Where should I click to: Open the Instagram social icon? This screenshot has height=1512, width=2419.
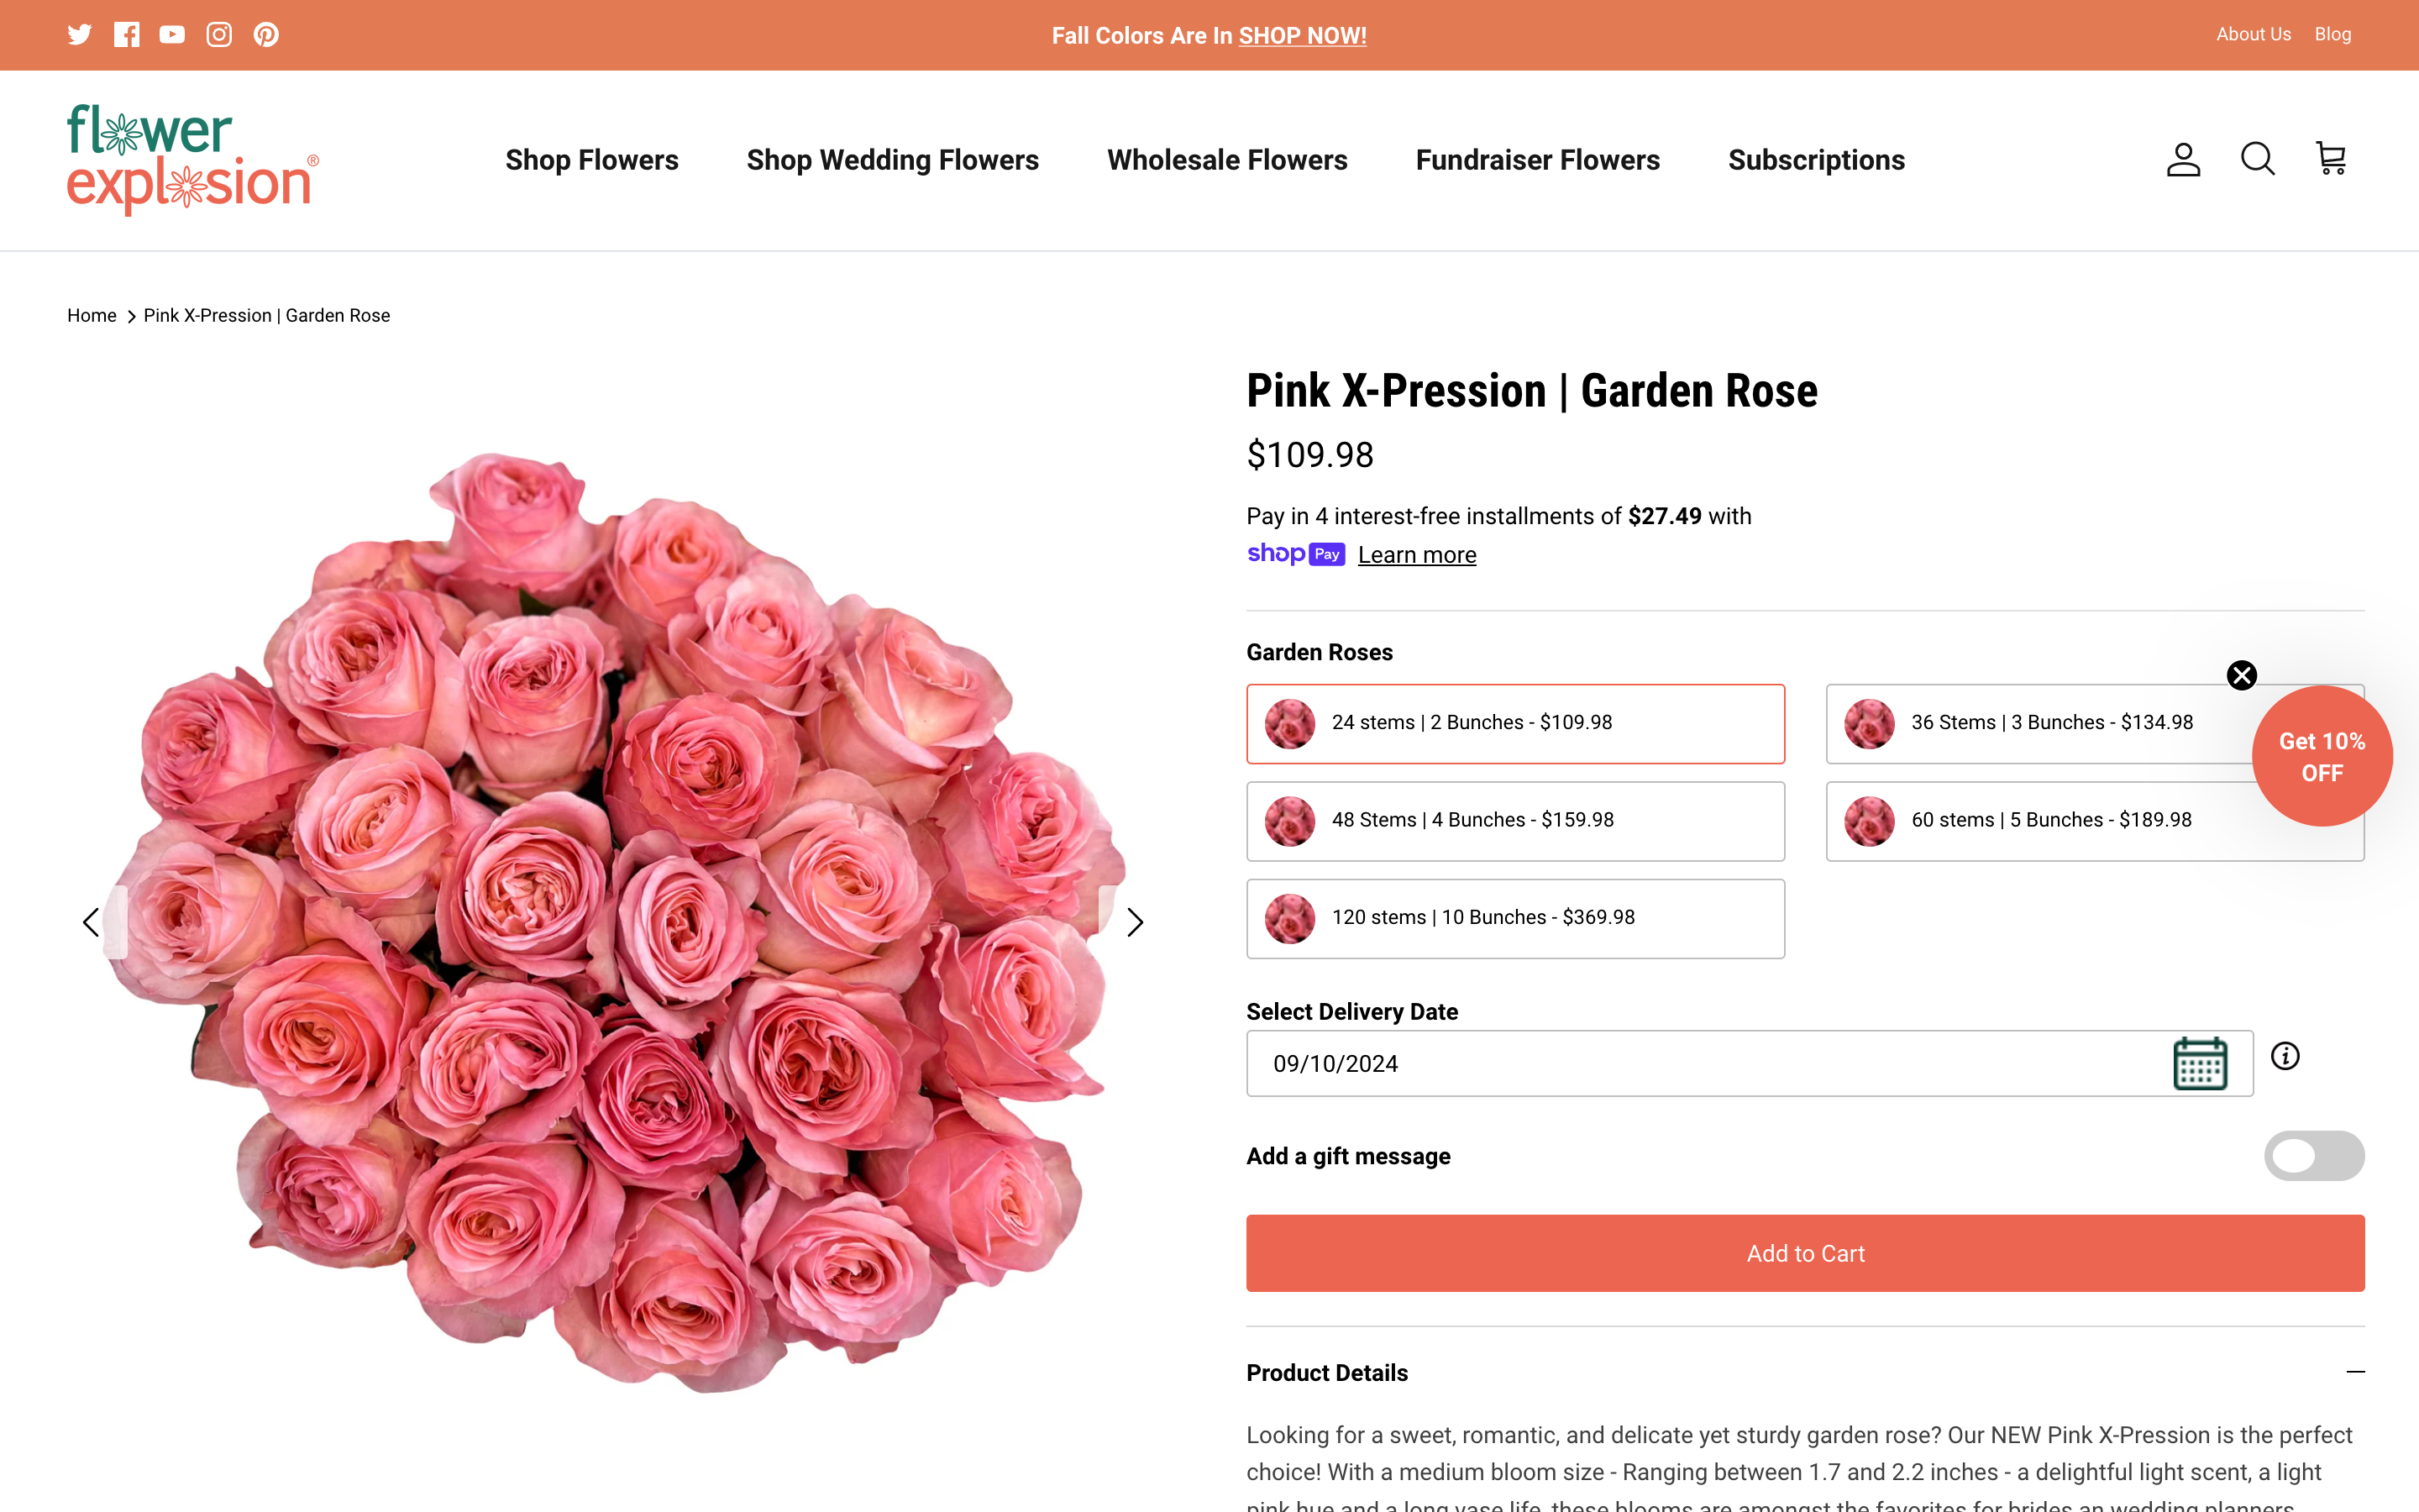218,34
